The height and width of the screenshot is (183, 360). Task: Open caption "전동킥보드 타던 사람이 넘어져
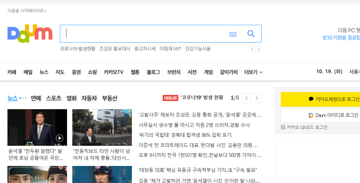point(101,154)
